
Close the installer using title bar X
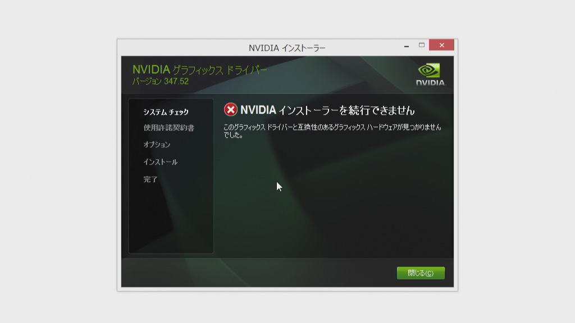tap(441, 45)
